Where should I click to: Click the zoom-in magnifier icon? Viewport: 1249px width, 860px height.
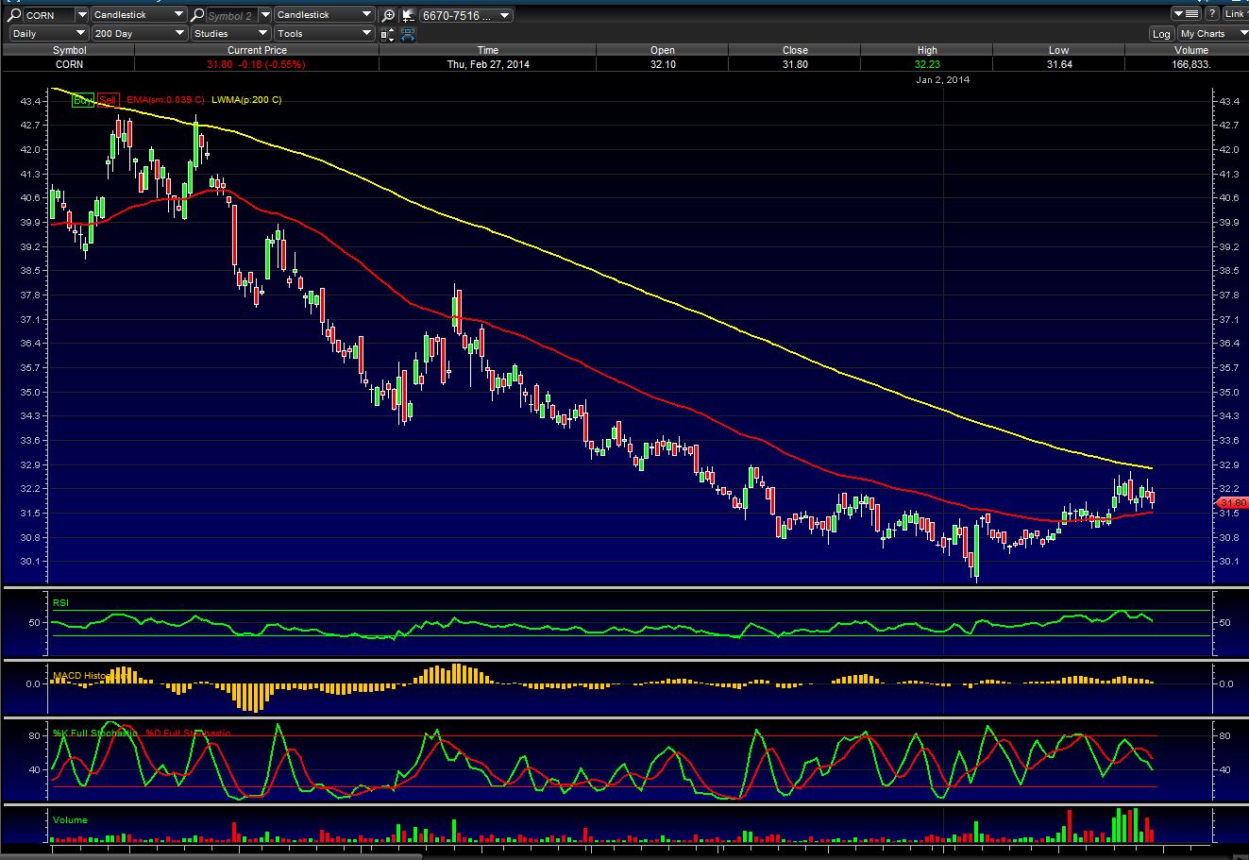pyautogui.click(x=388, y=15)
